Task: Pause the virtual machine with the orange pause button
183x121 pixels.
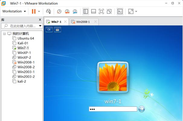Action: 34,11
